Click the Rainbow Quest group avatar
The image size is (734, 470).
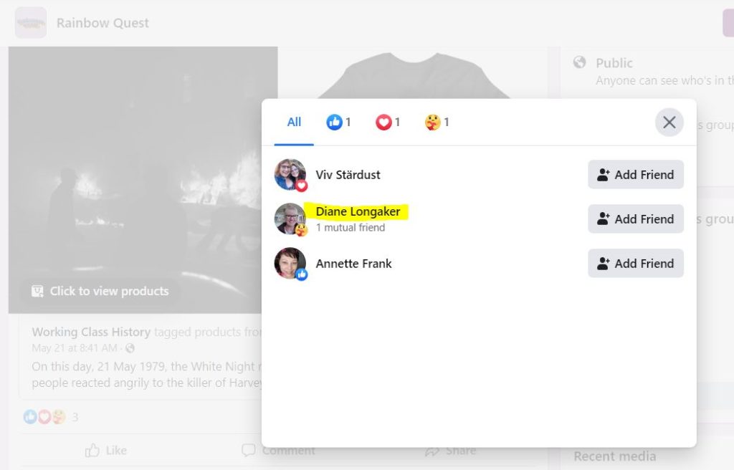point(31,22)
